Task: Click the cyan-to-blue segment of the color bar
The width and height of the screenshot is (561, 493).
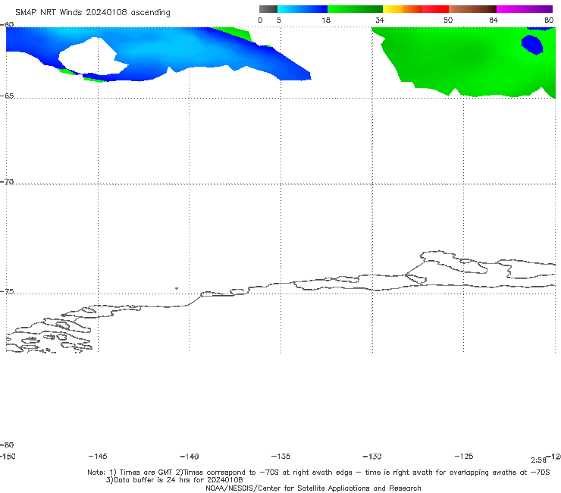Action: coord(302,9)
